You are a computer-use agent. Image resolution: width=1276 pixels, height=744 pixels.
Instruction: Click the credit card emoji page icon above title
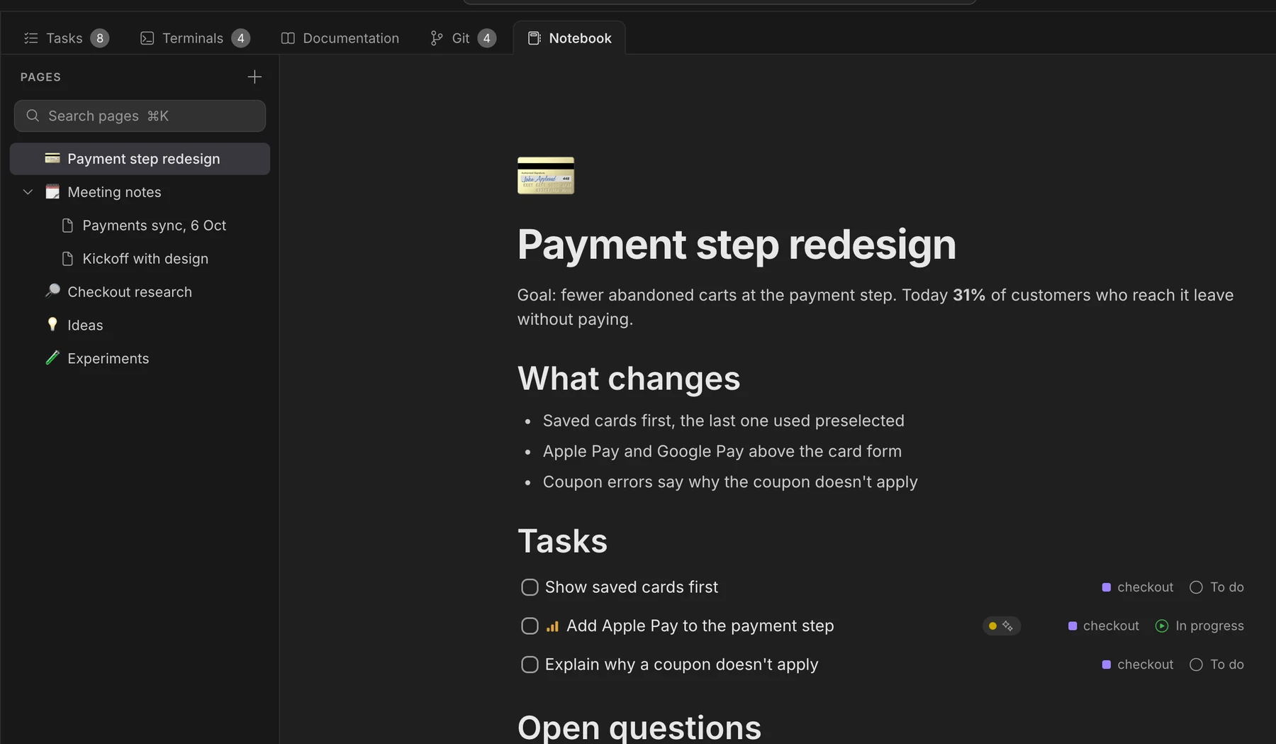[x=545, y=175]
